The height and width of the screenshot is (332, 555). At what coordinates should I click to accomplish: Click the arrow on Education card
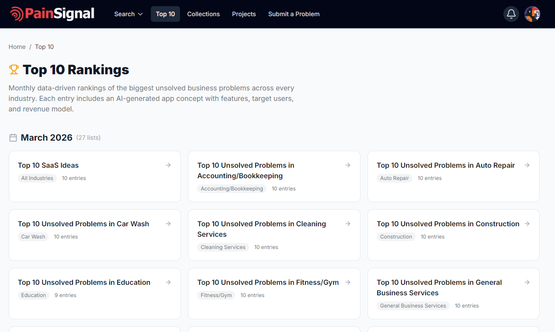[x=168, y=282]
